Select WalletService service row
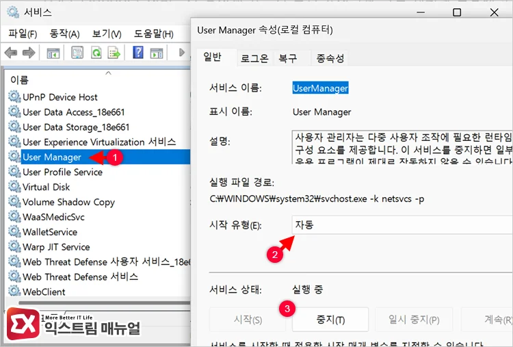 click(x=99, y=232)
